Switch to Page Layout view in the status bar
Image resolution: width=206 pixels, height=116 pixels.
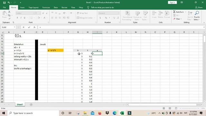pyautogui.click(x=170, y=108)
